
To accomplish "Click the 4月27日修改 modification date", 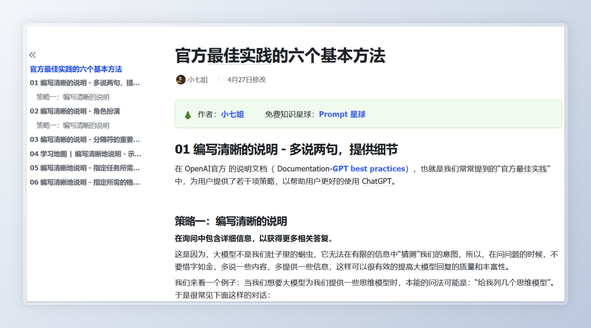I will tap(247, 79).
